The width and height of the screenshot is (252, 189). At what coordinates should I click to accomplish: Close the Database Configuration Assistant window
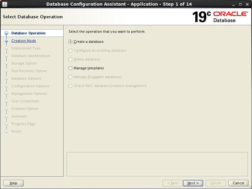click(x=247, y=4)
